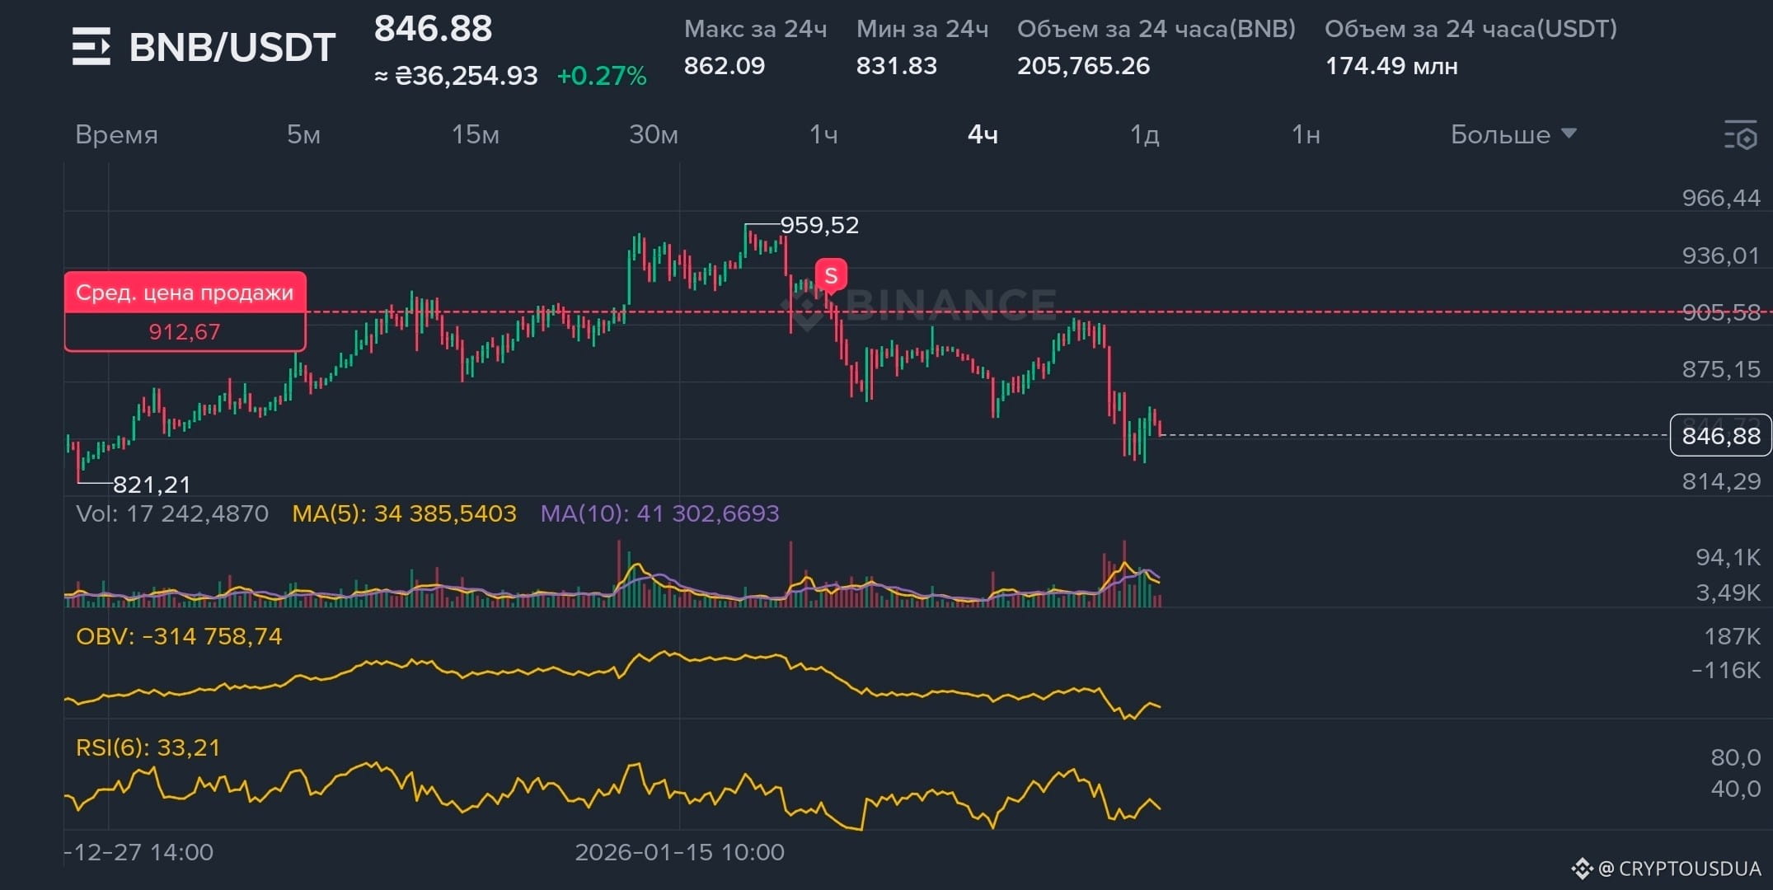Viewport: 1773px width, 890px height.
Task: Select the 15м interval
Action: pyautogui.click(x=475, y=134)
